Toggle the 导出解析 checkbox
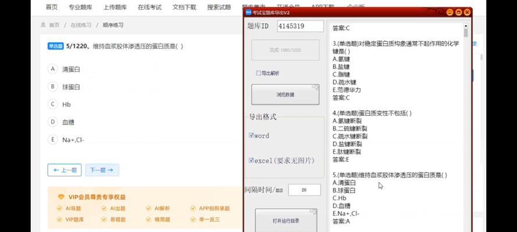Image resolution: width=517 pixels, height=232 pixels. coord(258,73)
